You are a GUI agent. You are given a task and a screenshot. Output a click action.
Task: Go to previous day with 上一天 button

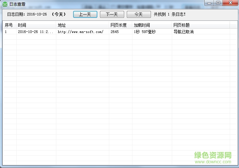(85, 14)
